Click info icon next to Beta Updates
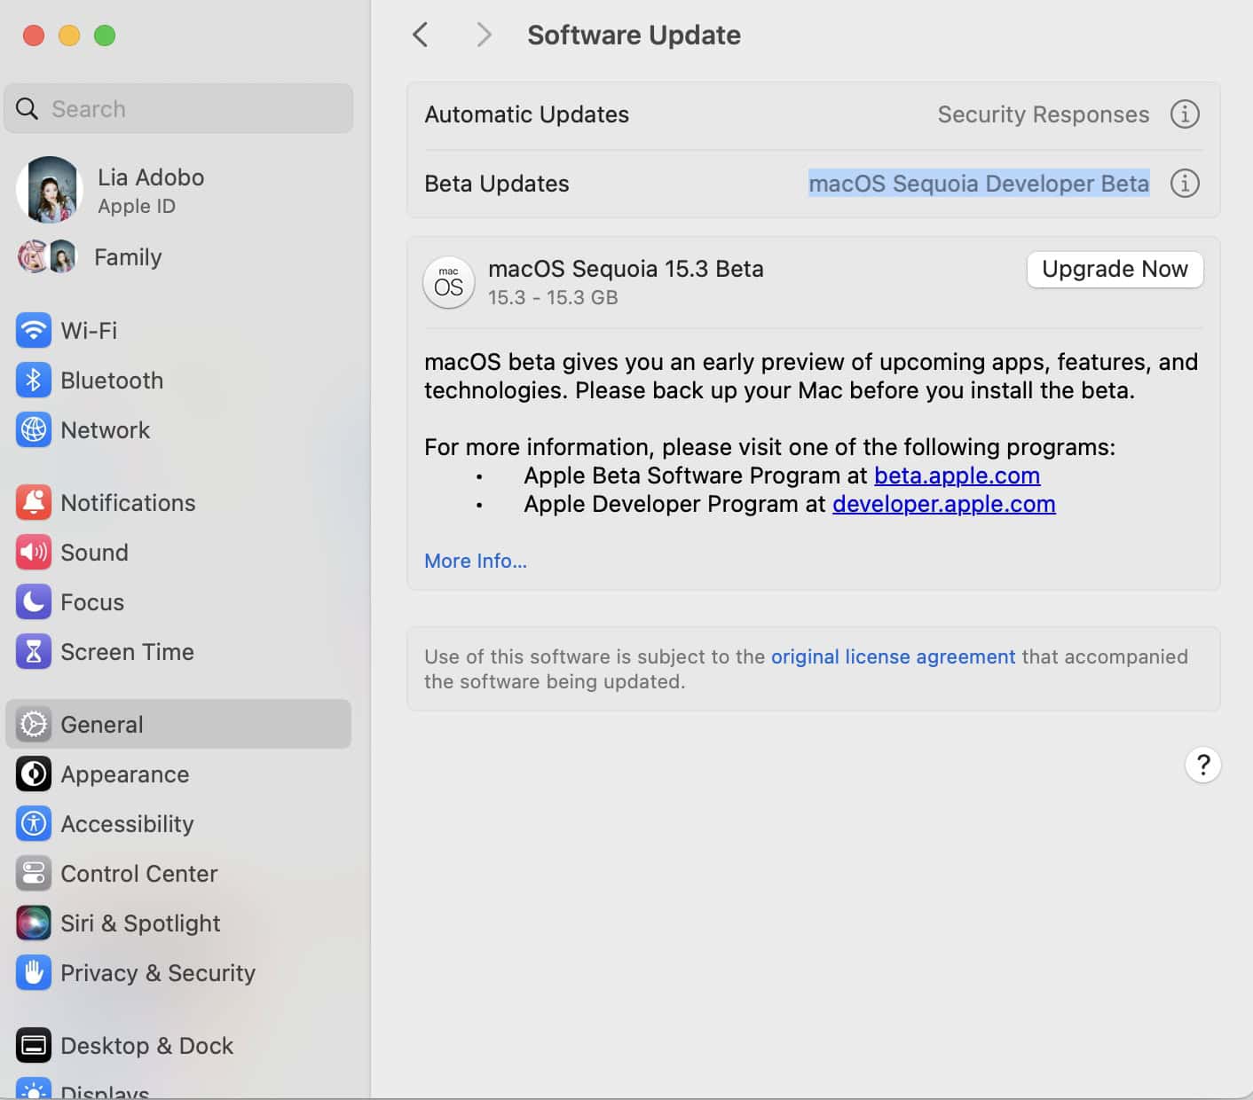1253x1100 pixels. pyautogui.click(x=1185, y=184)
